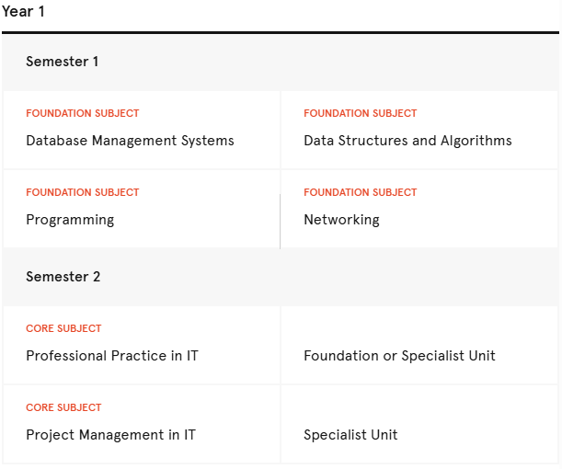
Task: Expand the Semester 1 section header
Action: pyautogui.click(x=281, y=63)
